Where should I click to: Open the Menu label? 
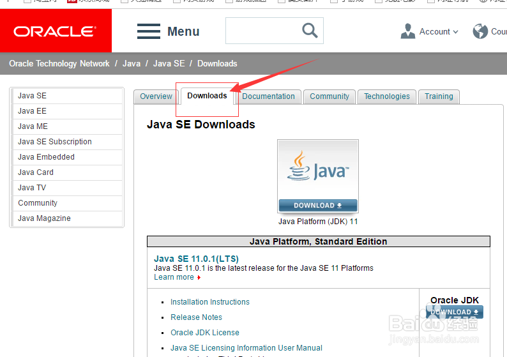click(183, 31)
